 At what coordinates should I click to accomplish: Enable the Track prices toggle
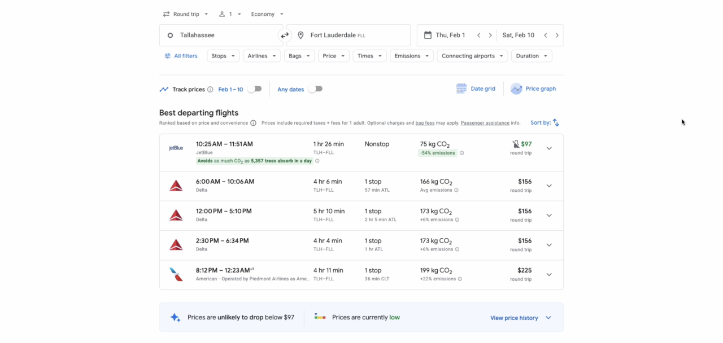[x=254, y=89]
